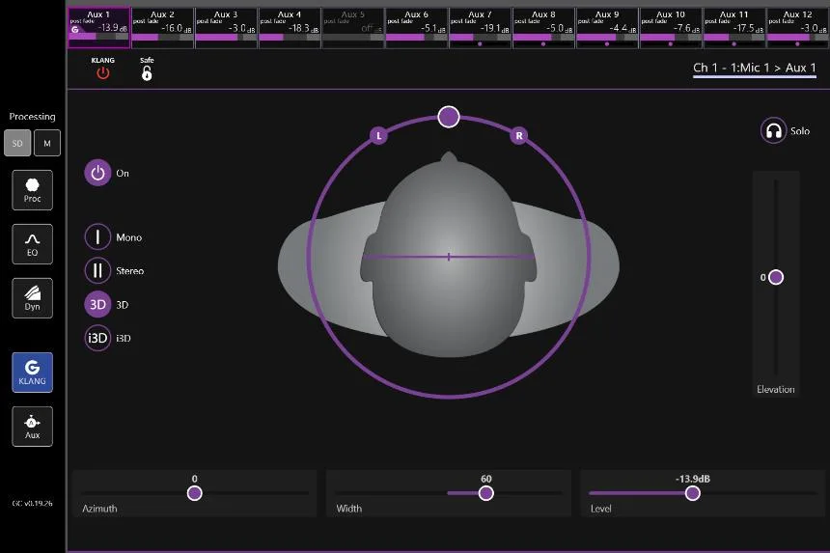This screenshot has width=830, height=553.
Task: Select the Aux 9 tab
Action: pyautogui.click(x=607, y=28)
